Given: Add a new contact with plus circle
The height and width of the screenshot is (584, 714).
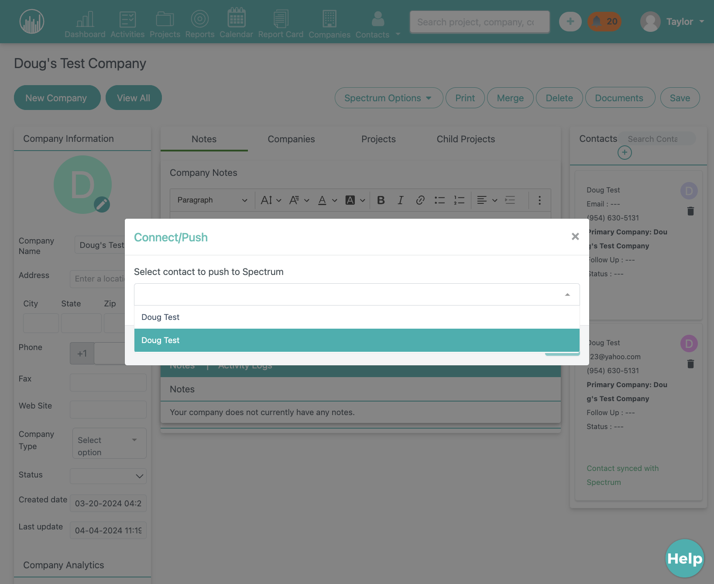Looking at the screenshot, I should [x=625, y=152].
